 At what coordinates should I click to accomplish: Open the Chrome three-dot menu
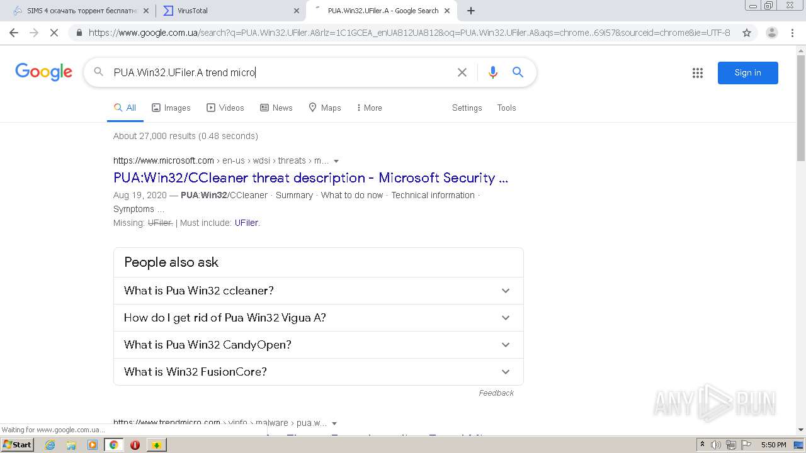[x=792, y=33]
